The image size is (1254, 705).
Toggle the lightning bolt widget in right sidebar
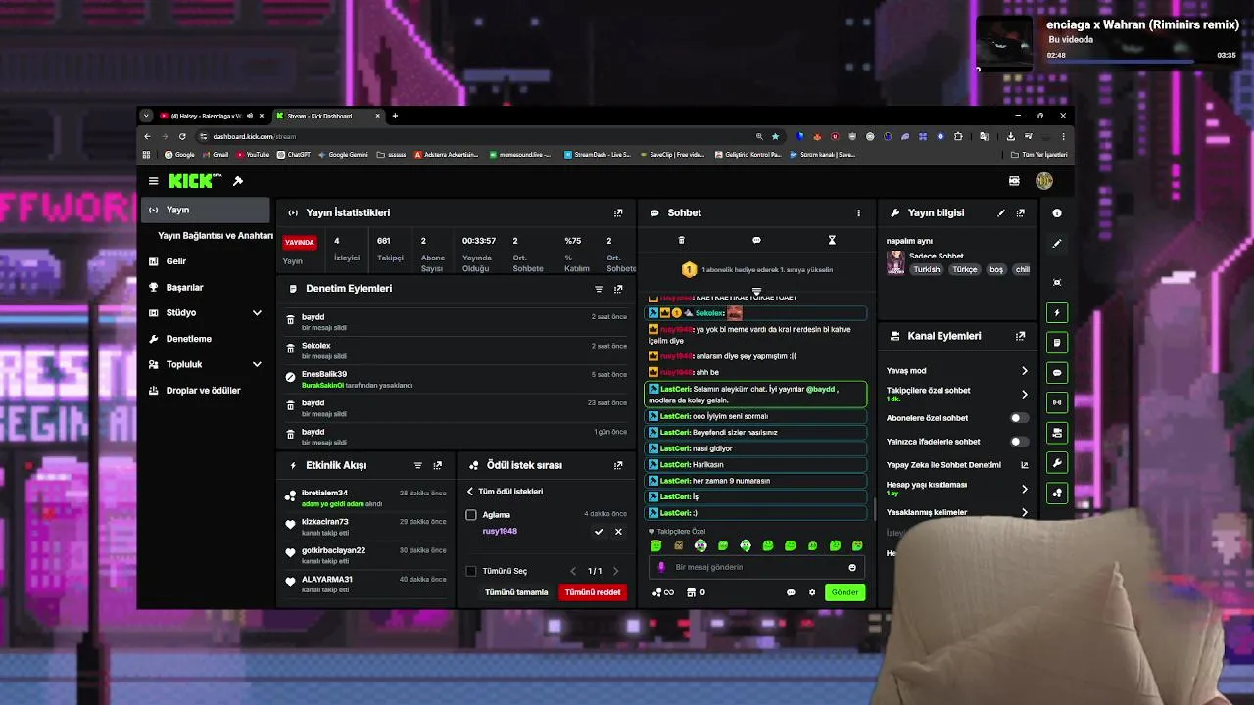(x=1057, y=312)
